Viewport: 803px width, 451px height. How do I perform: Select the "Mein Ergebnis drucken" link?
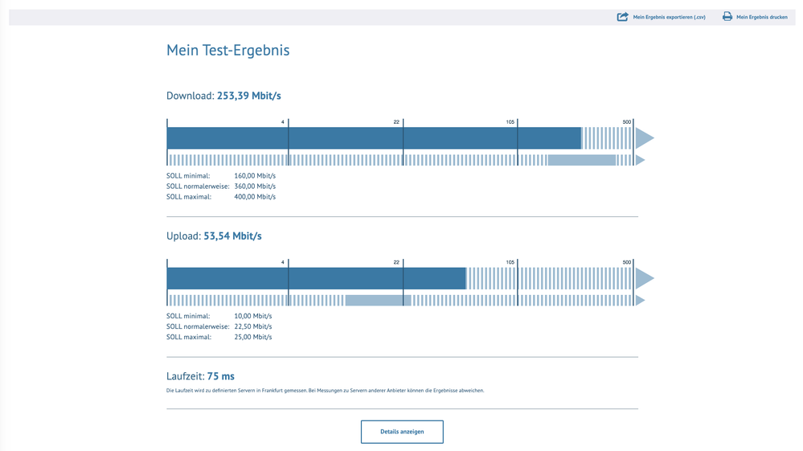click(761, 17)
